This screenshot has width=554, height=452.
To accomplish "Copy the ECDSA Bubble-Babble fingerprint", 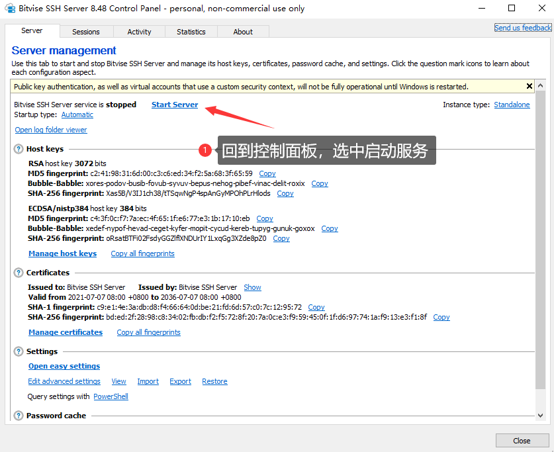I will [x=330, y=228].
